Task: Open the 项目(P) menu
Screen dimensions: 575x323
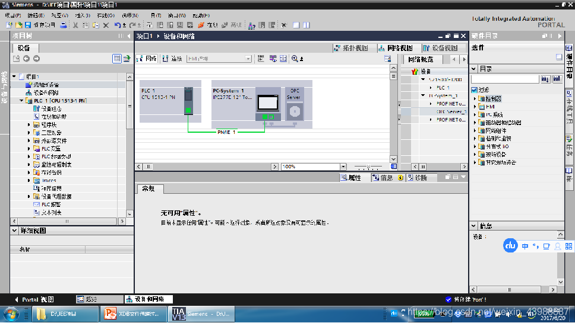Action: [13, 15]
